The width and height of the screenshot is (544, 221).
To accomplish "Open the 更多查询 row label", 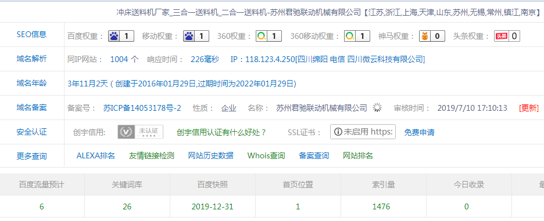I will tap(31, 156).
